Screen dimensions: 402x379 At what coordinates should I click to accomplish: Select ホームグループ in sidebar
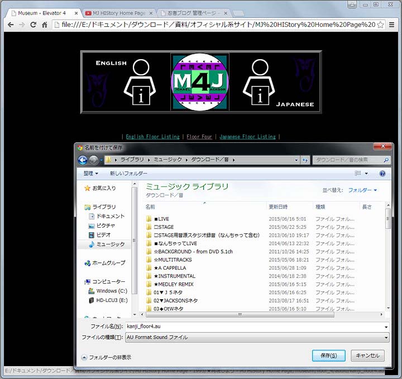click(x=105, y=263)
